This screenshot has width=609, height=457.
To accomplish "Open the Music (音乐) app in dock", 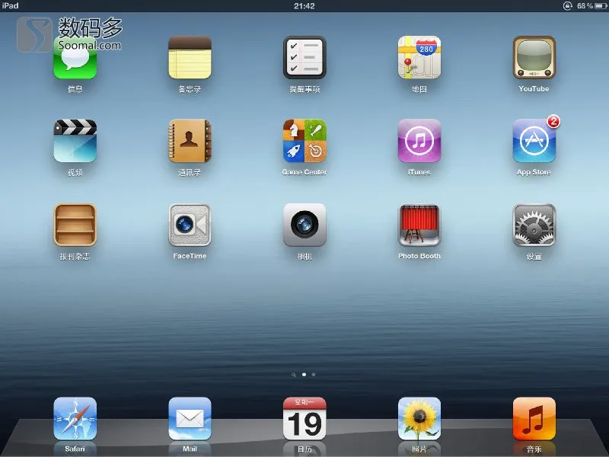I will coord(534,418).
